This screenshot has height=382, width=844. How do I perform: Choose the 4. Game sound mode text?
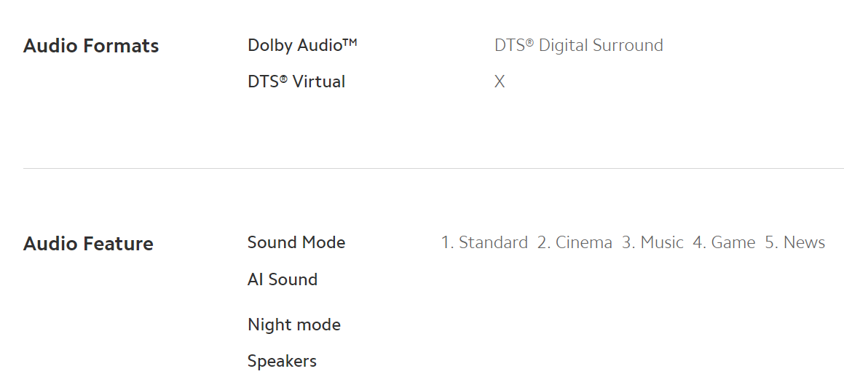click(724, 242)
